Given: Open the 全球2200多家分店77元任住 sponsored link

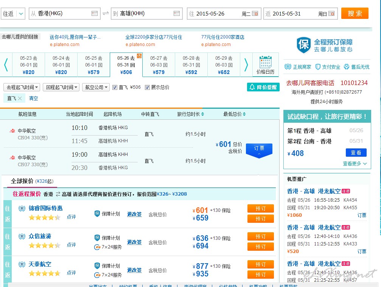Looking at the screenshot, I should click(x=154, y=37).
